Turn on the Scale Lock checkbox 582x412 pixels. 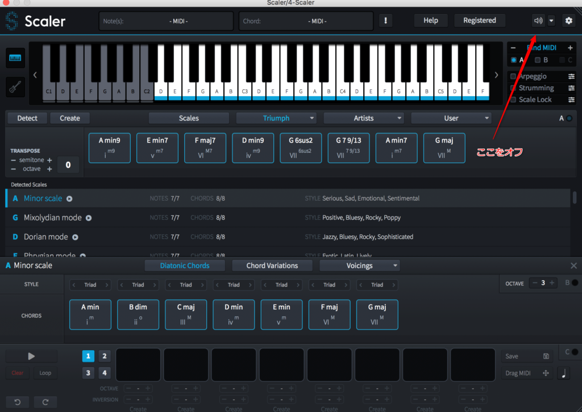point(514,99)
